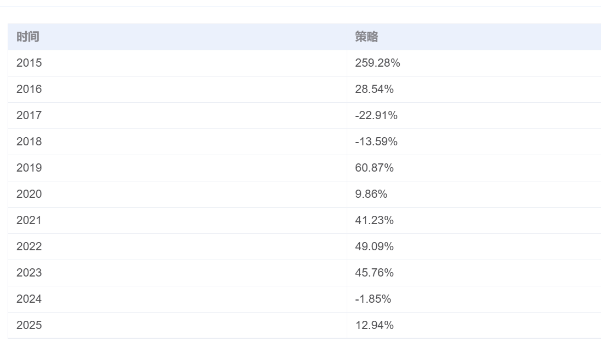Click the 259.28% strategy value
Image resolution: width=601 pixels, height=347 pixels.
377,63
